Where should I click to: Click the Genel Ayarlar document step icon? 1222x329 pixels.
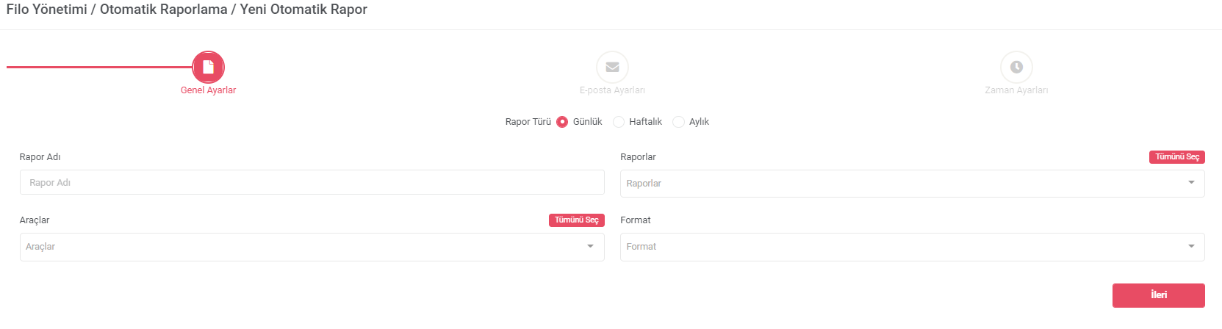point(208,67)
